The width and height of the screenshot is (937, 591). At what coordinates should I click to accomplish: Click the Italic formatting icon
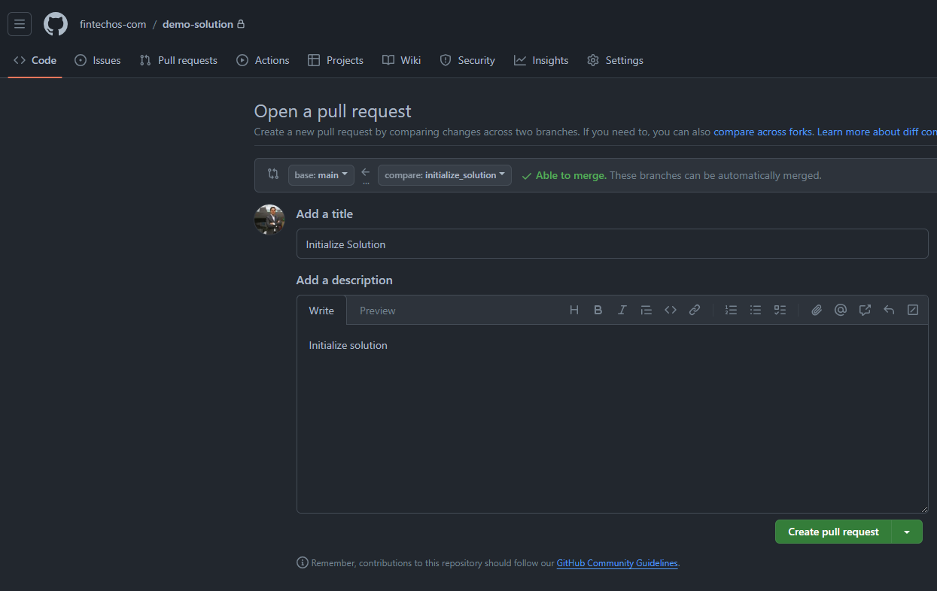point(622,310)
